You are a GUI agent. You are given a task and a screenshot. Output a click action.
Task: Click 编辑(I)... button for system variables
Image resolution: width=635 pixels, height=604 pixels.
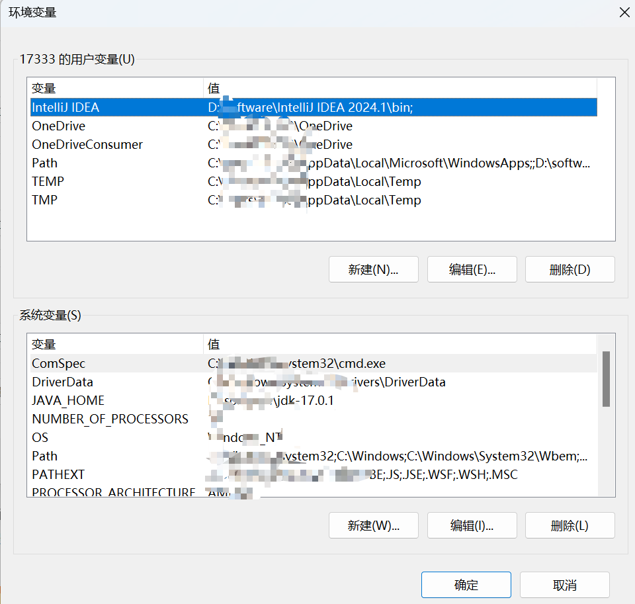[472, 525]
